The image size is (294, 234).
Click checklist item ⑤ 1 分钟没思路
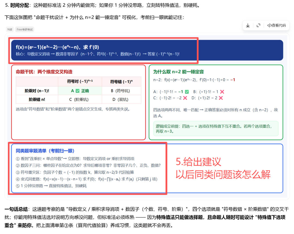point(51,186)
